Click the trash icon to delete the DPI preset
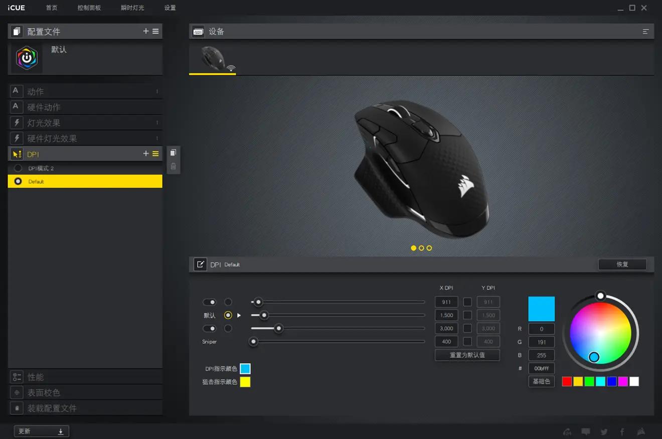Screen dimensions: 662x439 173,166
